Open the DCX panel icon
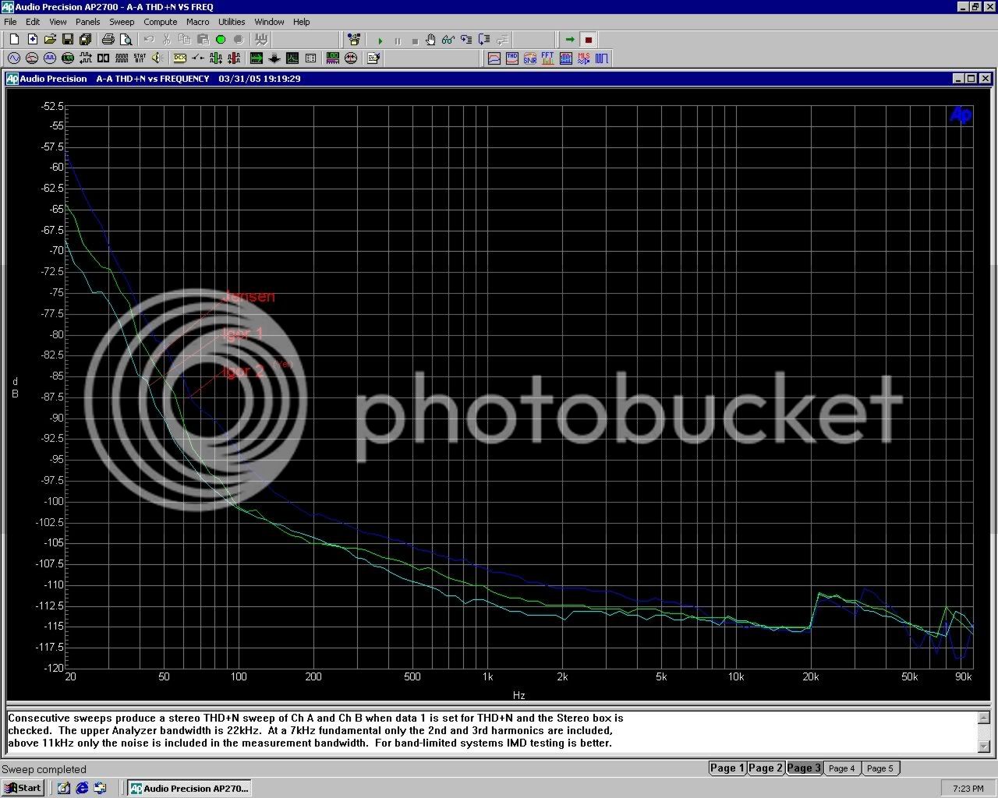The width and height of the screenshot is (998, 798). tap(180, 58)
